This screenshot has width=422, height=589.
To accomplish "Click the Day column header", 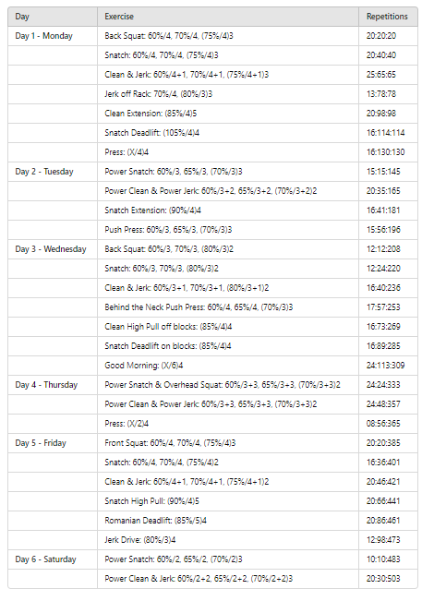I will (x=53, y=17).
